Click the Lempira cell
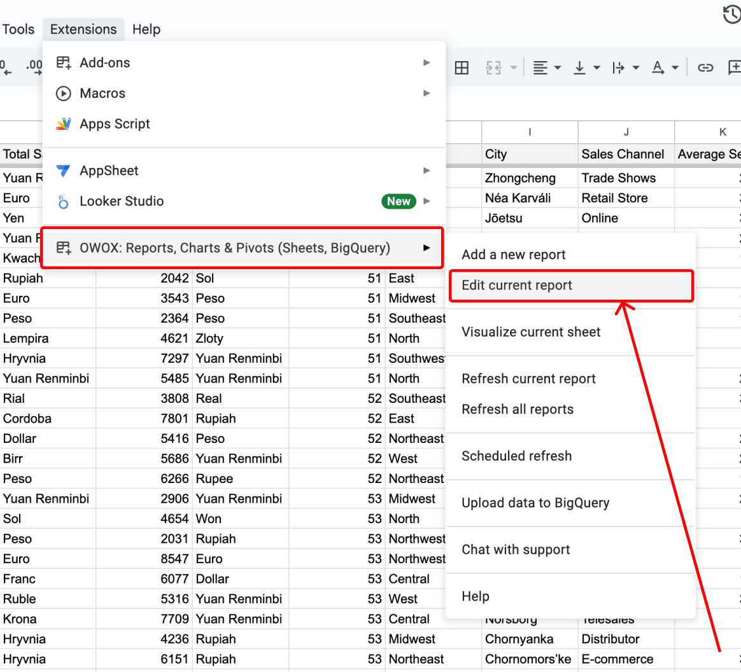 tap(48, 339)
